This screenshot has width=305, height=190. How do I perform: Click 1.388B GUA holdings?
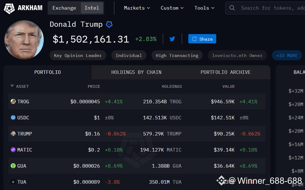(x=167, y=166)
